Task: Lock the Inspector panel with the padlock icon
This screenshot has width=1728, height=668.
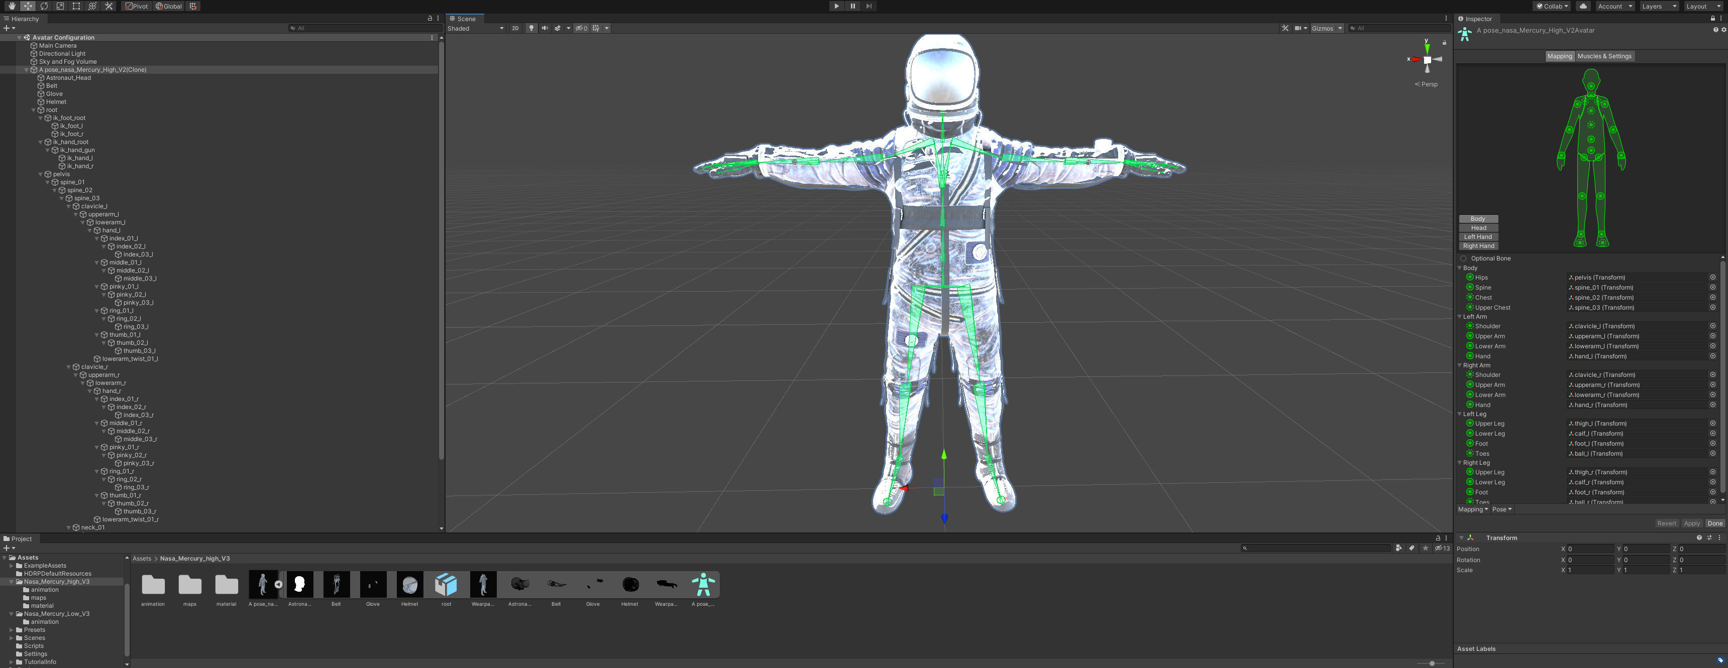Action: tap(1712, 18)
